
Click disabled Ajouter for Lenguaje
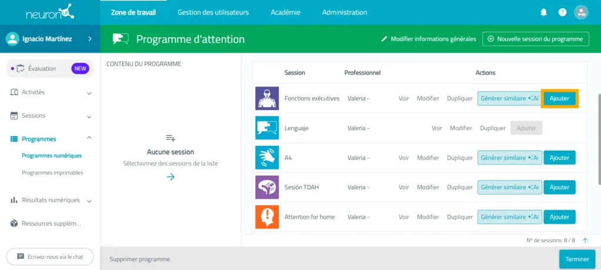click(x=526, y=128)
